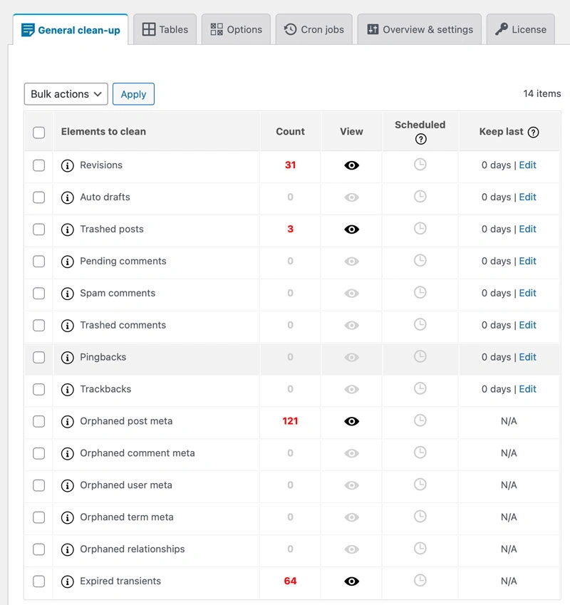
Task: Click the 14 items label
Action: point(541,94)
